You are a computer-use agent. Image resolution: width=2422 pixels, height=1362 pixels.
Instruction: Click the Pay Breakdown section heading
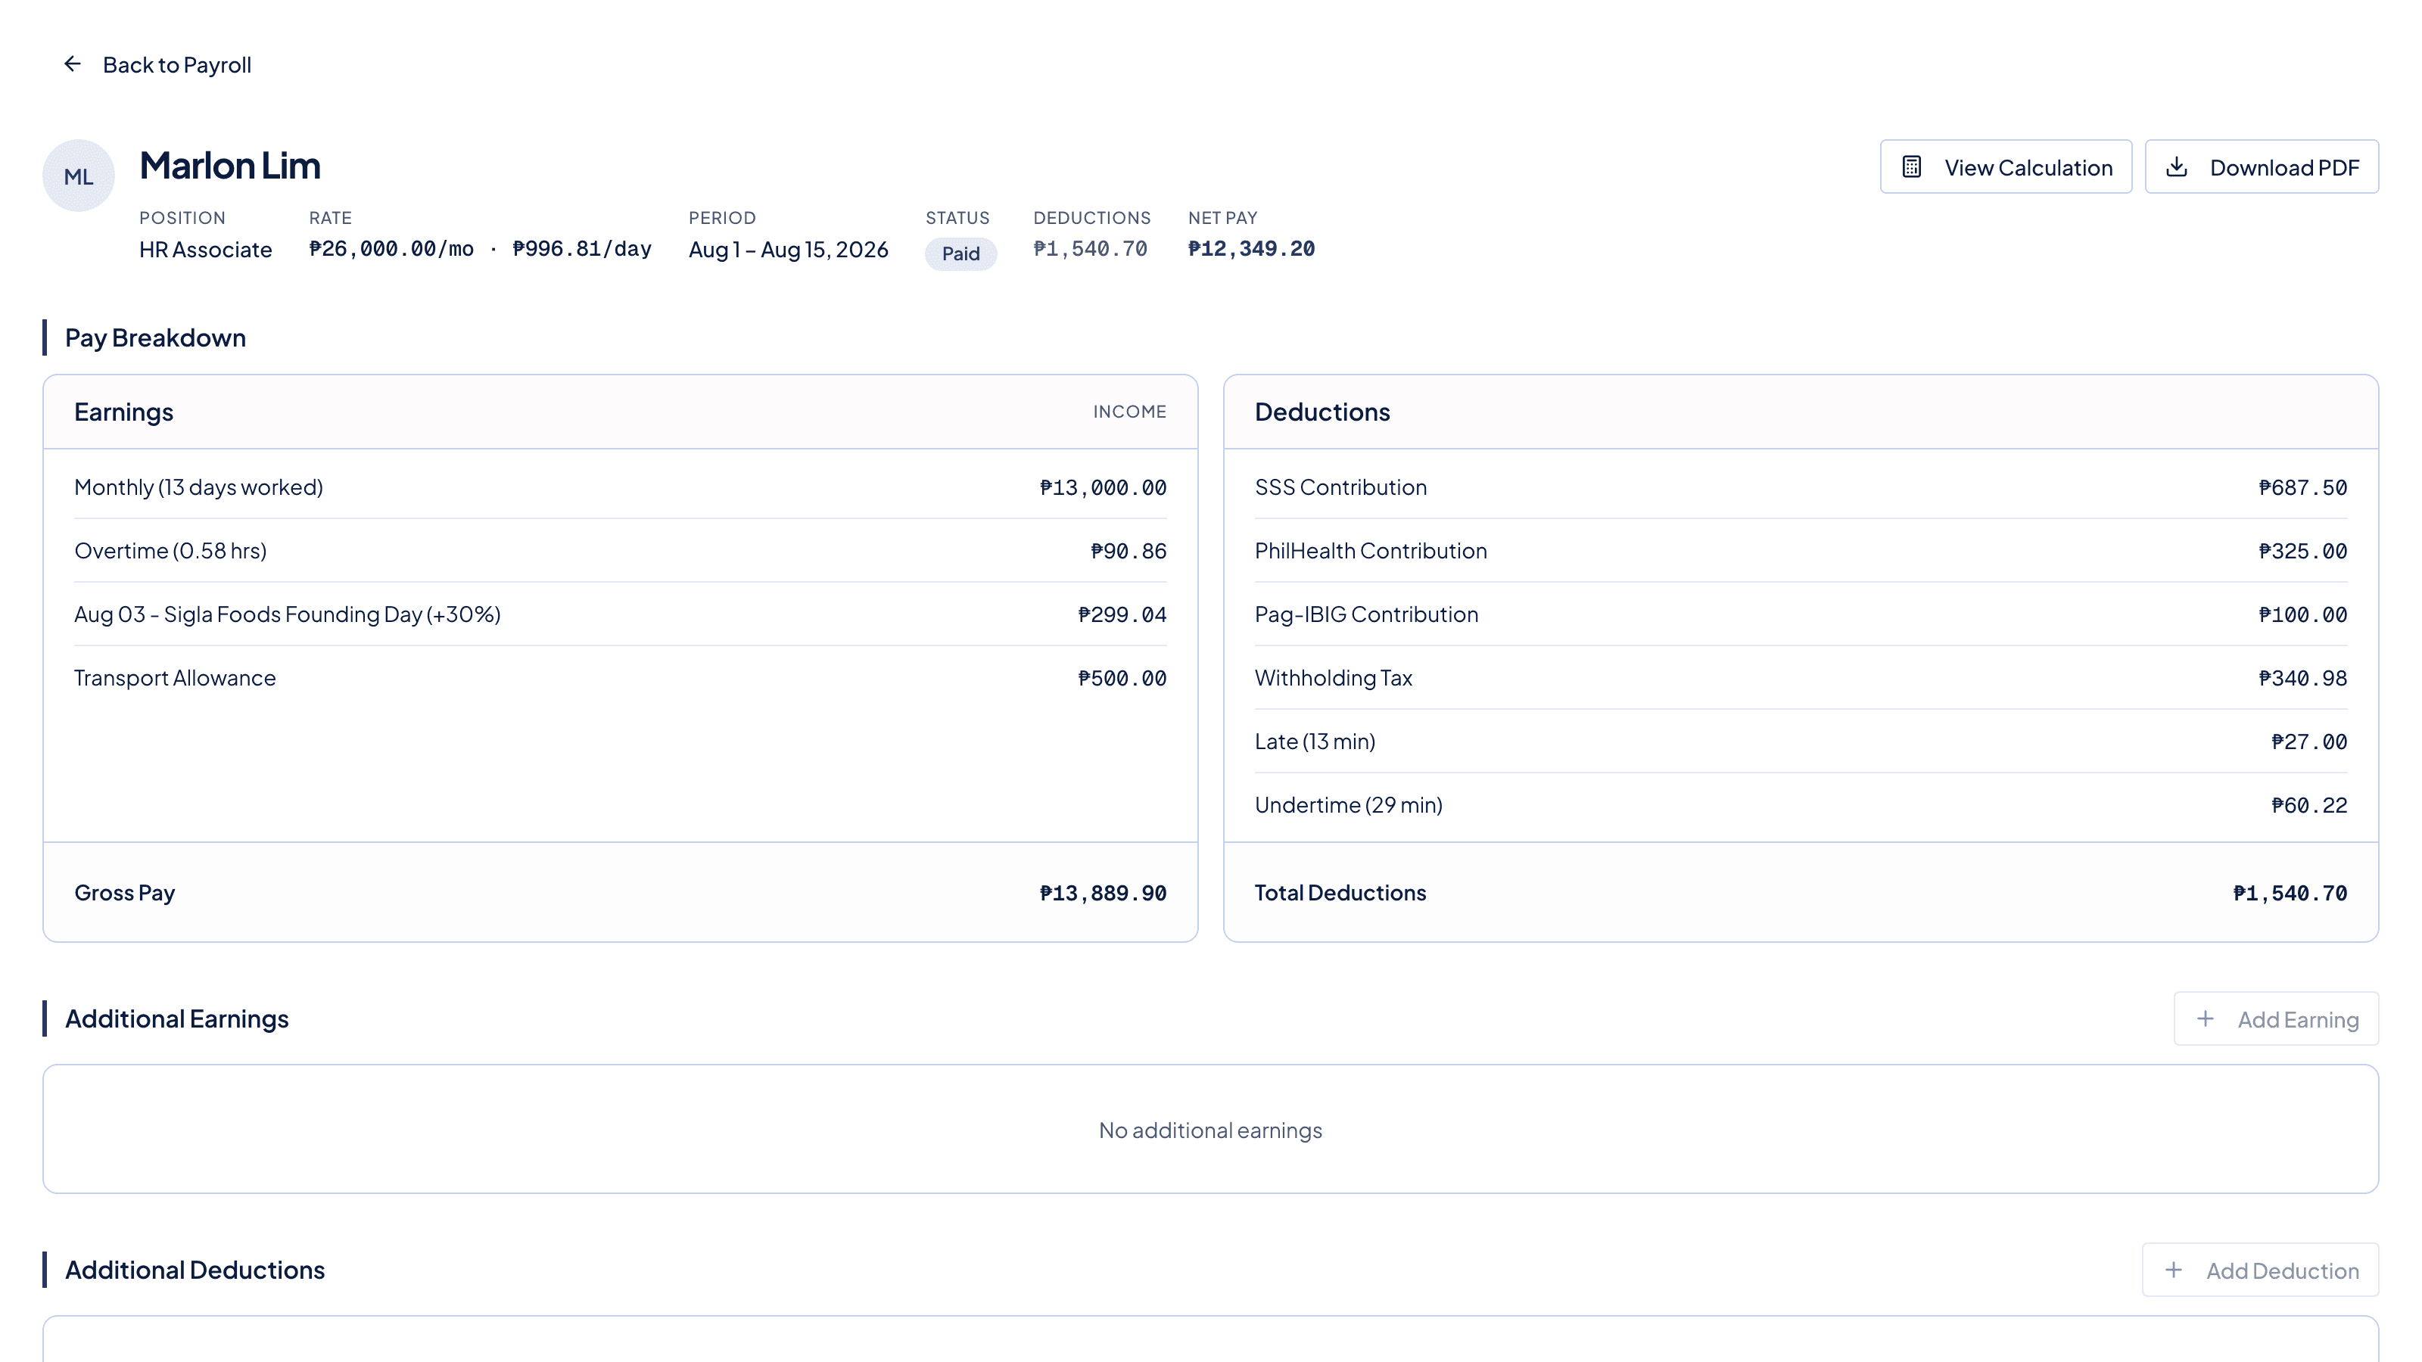click(x=155, y=337)
